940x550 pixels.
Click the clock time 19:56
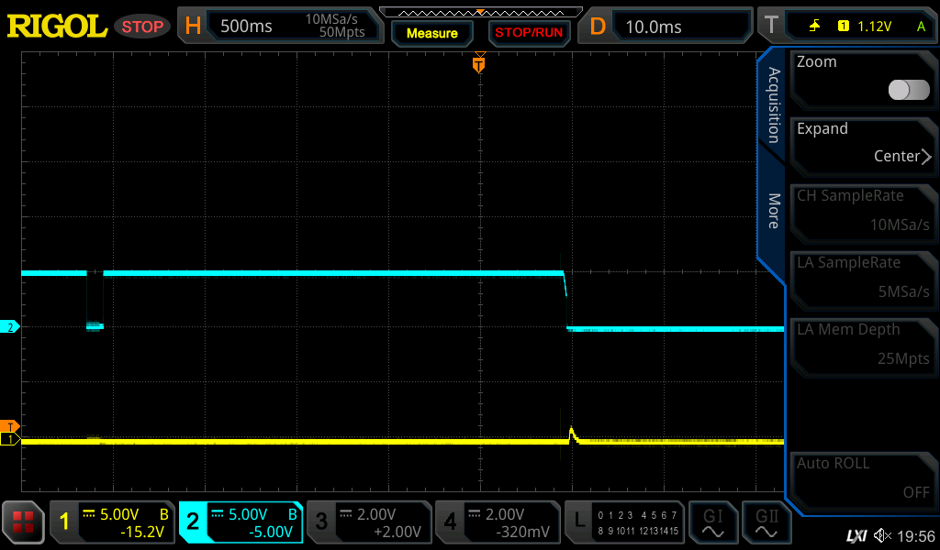[916, 536]
